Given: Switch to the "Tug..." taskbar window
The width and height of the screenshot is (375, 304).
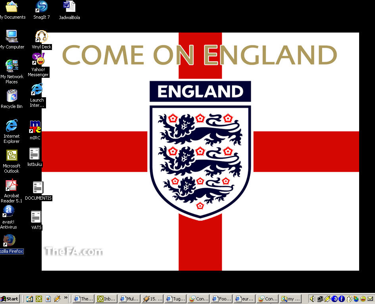Looking at the screenshot, I should [175, 299].
